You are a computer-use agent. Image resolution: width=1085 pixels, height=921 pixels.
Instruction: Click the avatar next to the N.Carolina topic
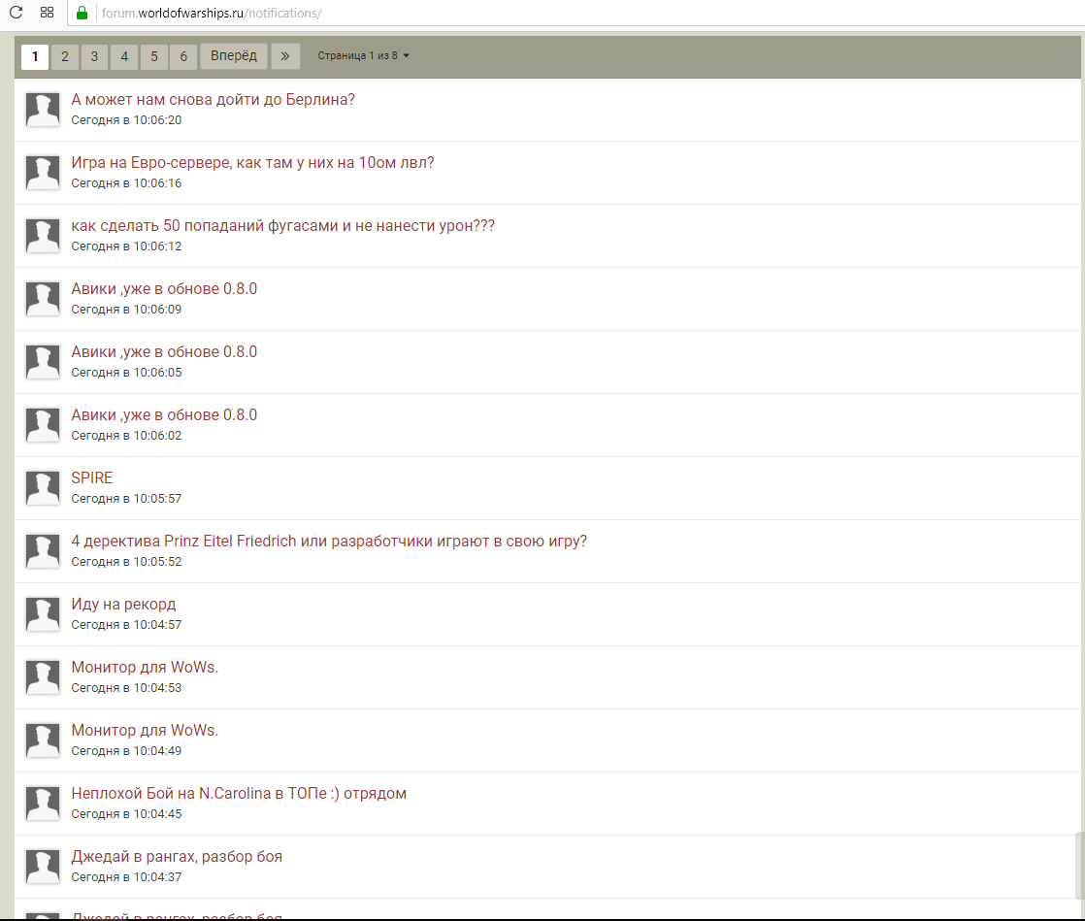(x=42, y=804)
